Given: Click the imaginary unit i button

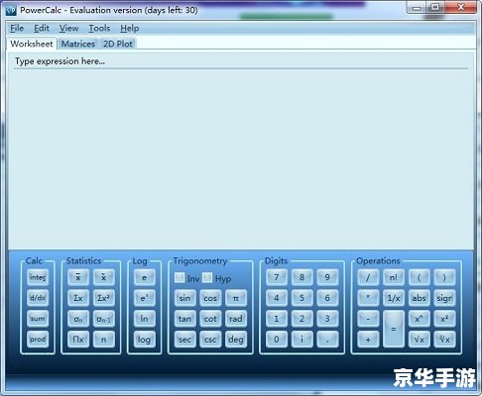Looking at the screenshot, I should tap(301, 340).
